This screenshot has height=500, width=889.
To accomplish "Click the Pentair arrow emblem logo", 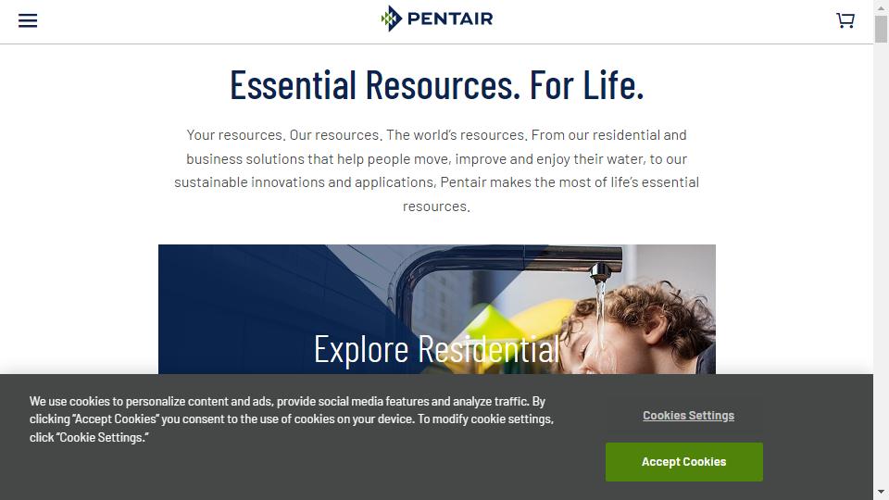I will 391,19.
